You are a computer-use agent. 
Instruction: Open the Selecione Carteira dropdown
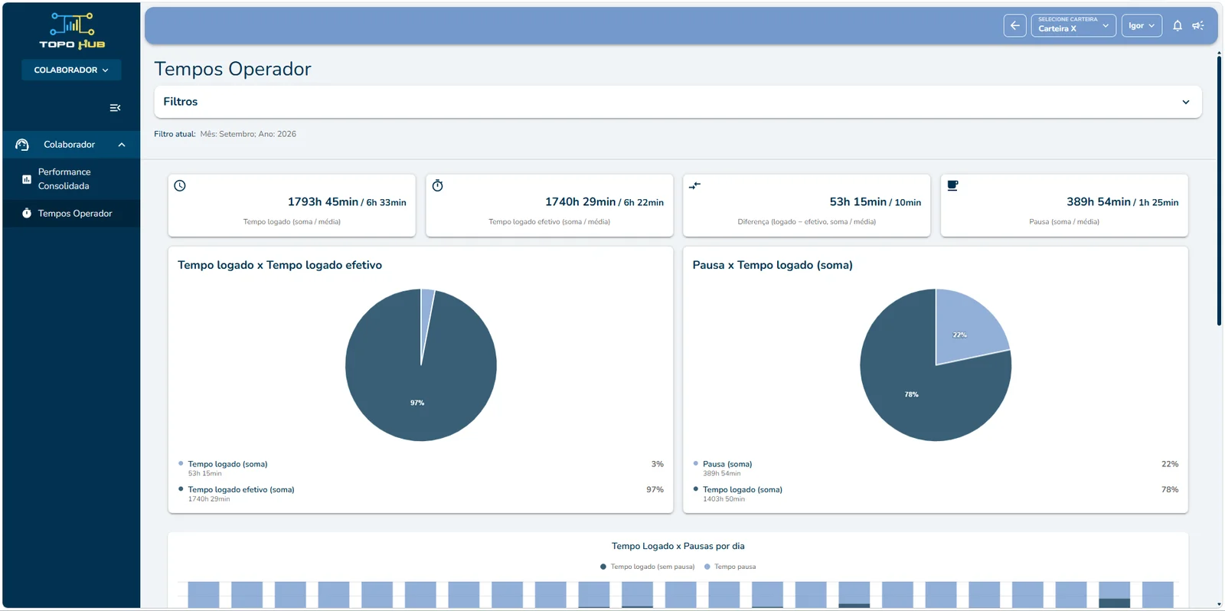click(x=1073, y=25)
